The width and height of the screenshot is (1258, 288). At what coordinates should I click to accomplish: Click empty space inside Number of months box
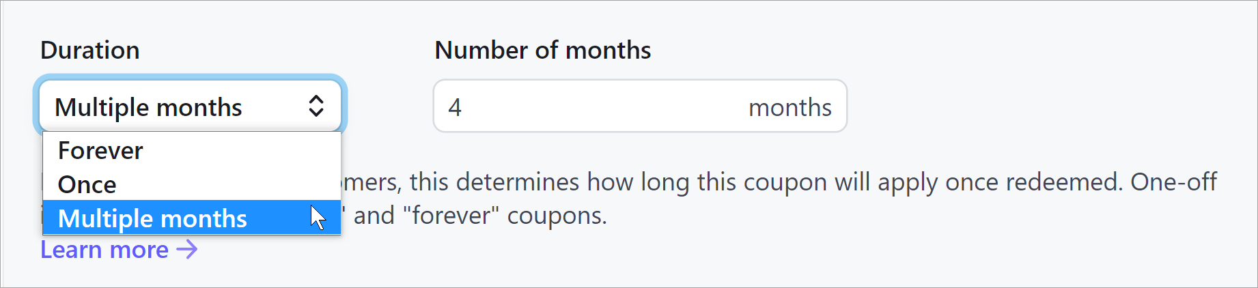(601, 106)
